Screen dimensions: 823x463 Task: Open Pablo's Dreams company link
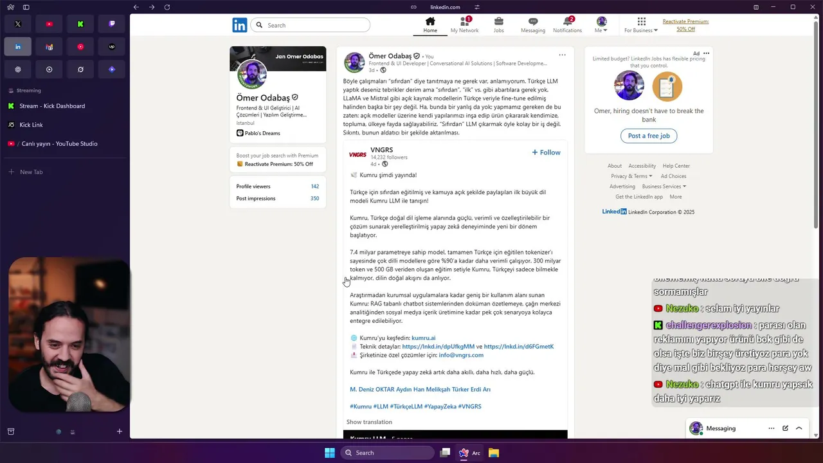[258, 133]
